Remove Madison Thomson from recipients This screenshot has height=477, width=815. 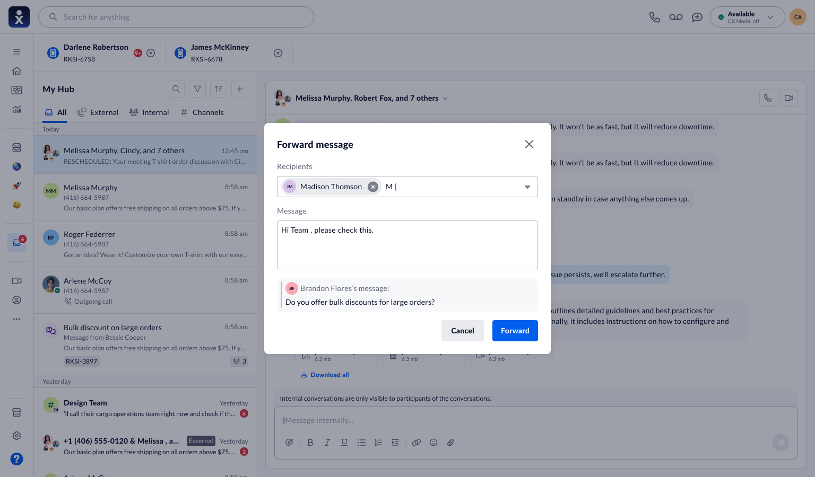pyautogui.click(x=373, y=187)
